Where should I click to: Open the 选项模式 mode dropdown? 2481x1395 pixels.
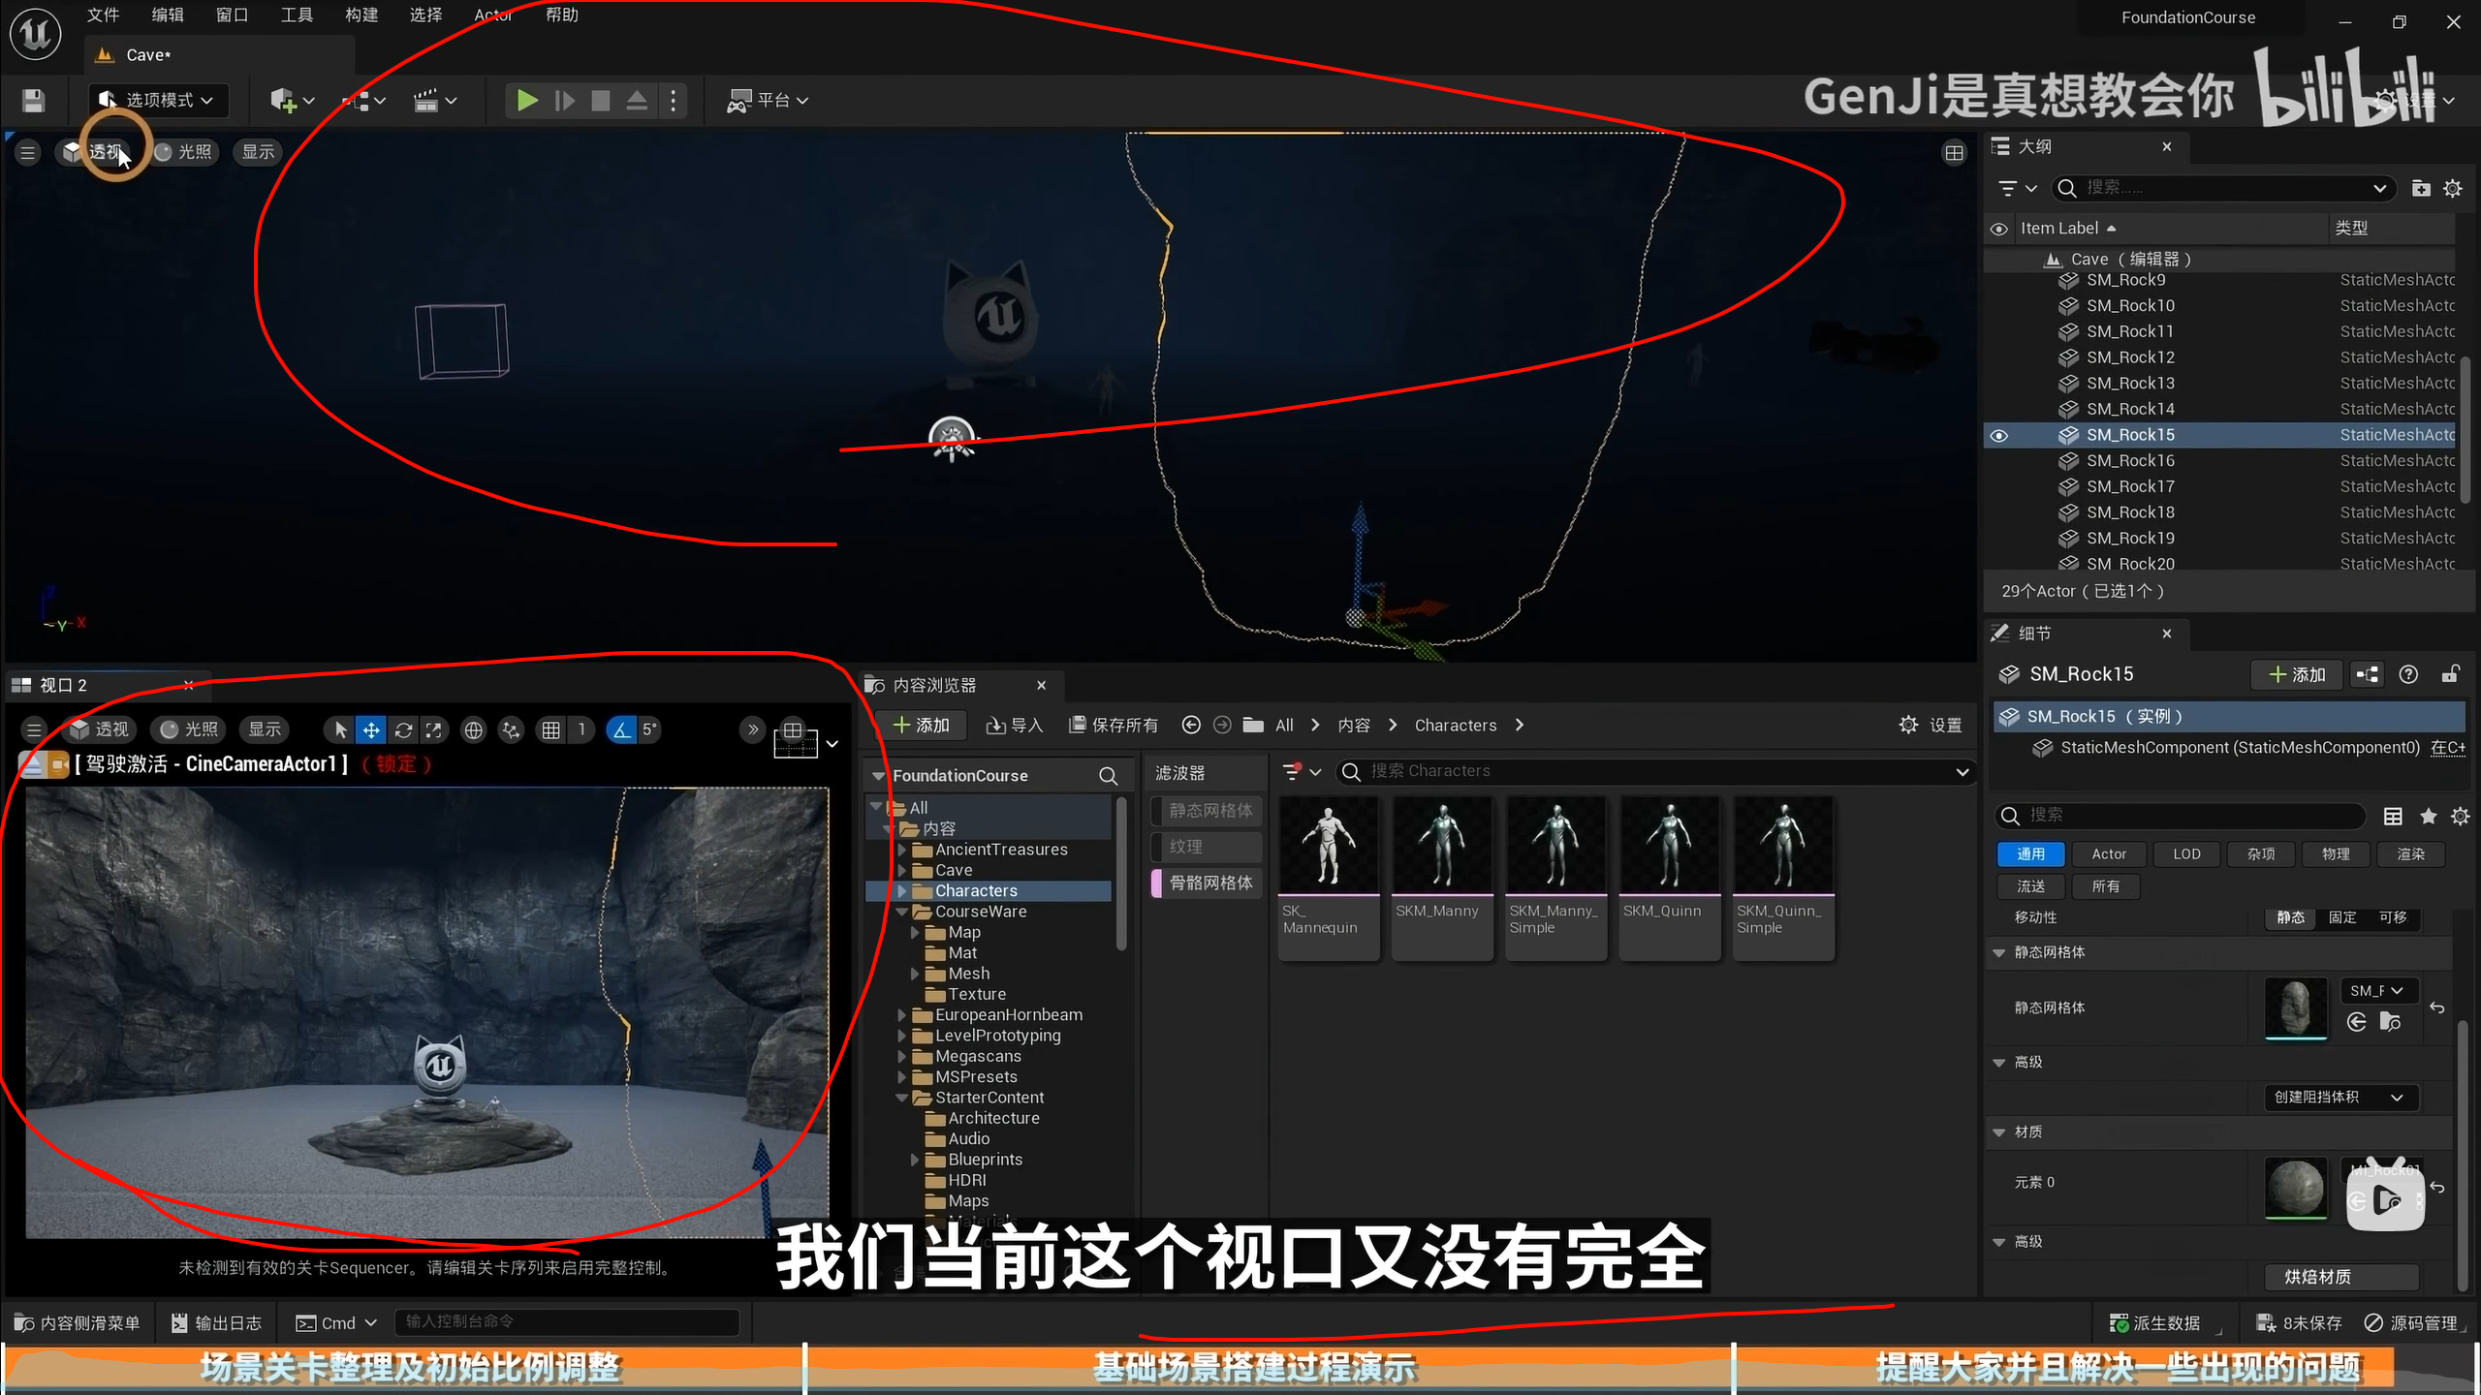click(x=160, y=100)
